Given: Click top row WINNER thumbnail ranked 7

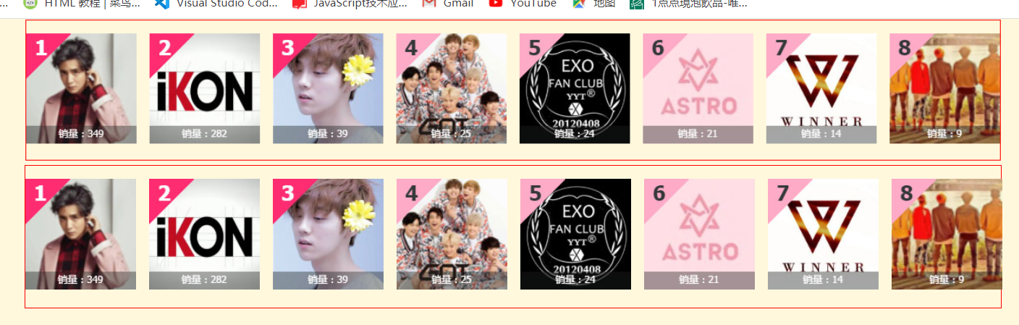Looking at the screenshot, I should (x=821, y=88).
